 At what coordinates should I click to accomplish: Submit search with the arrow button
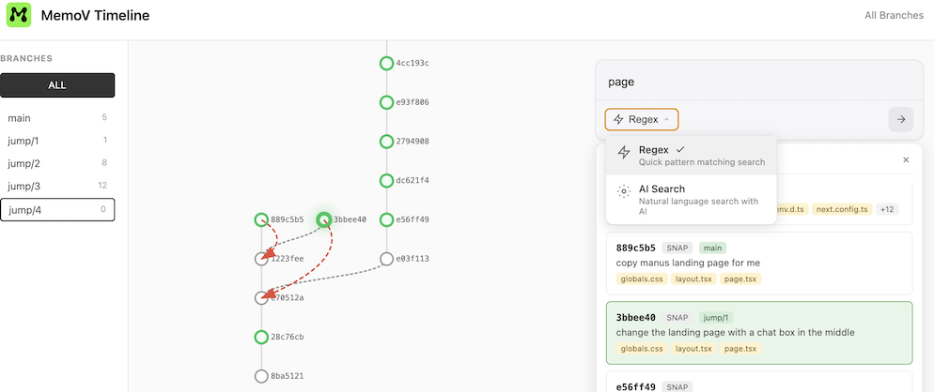tap(900, 119)
